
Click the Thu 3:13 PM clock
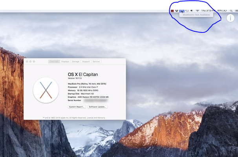point(208,11)
